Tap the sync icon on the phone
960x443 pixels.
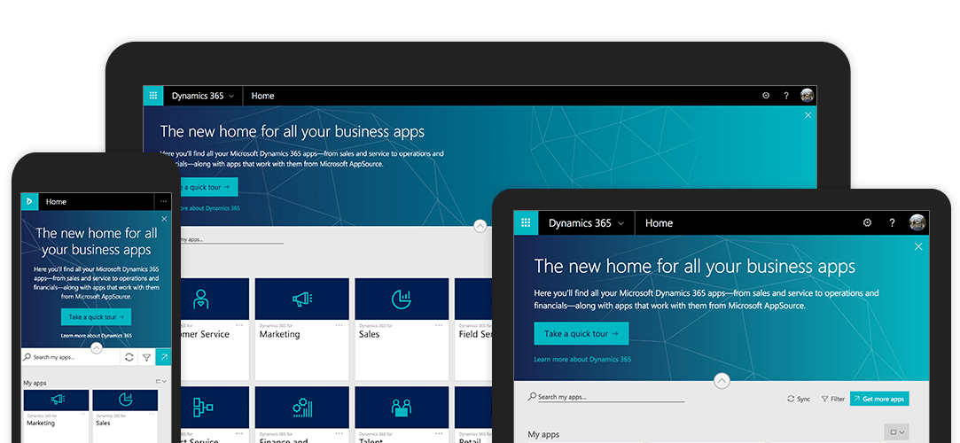click(x=129, y=357)
